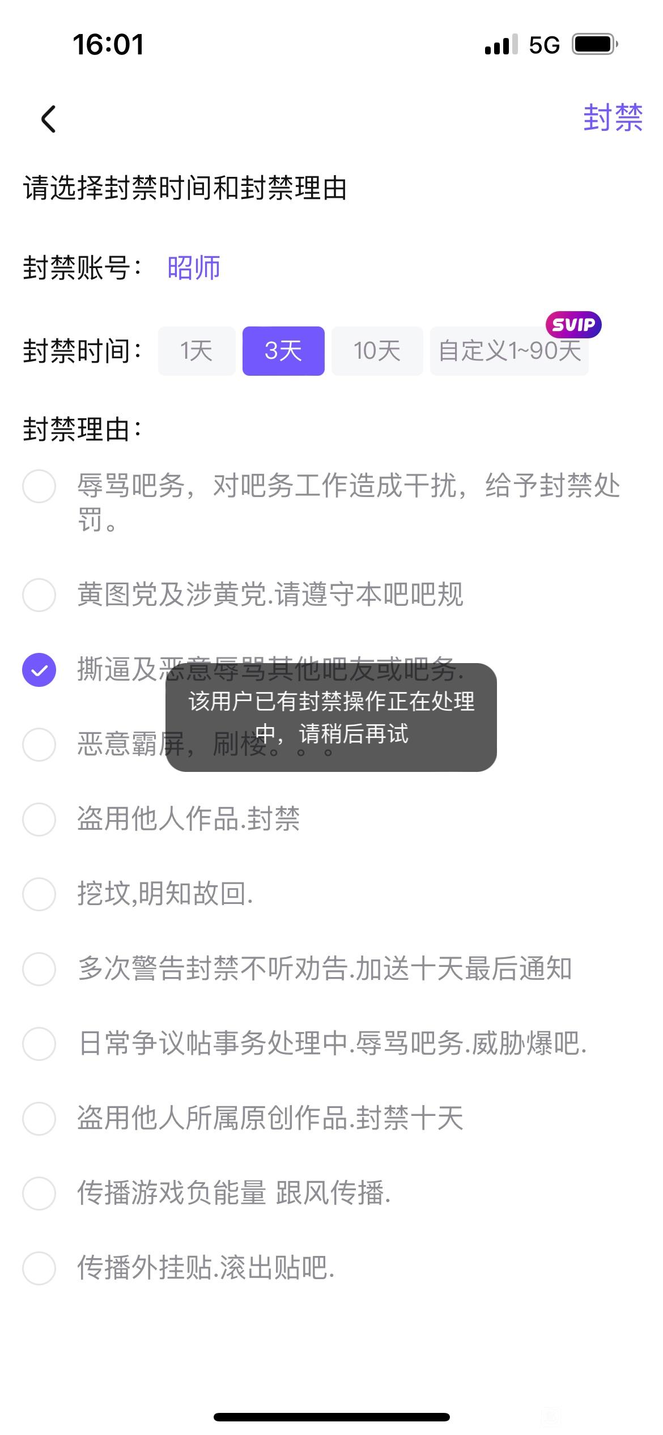This screenshot has width=663, height=1435.
Task: Choose 10天 ban duration
Action: (x=377, y=351)
